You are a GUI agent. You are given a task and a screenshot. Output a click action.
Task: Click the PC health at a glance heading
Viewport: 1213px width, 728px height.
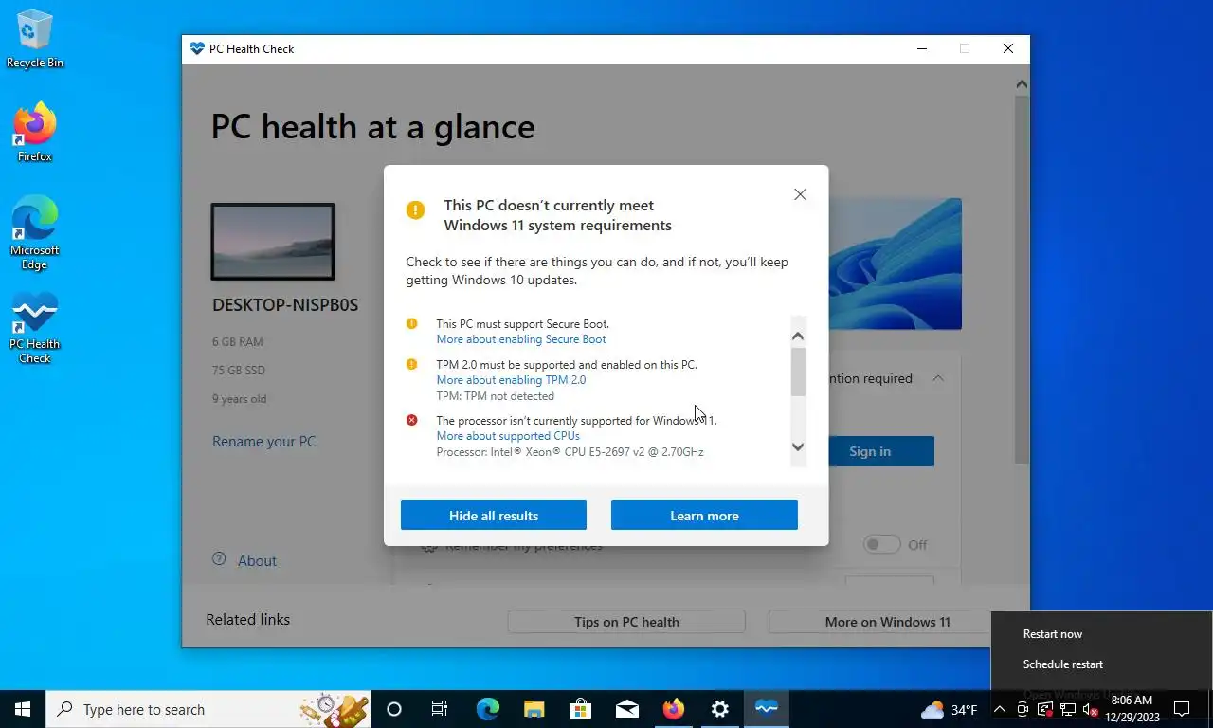pyautogui.click(x=372, y=126)
